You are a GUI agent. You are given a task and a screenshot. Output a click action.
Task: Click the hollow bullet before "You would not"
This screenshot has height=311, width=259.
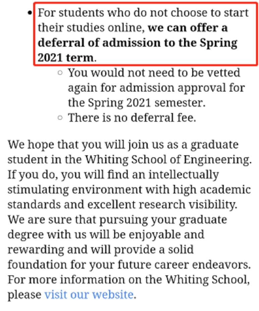point(60,73)
